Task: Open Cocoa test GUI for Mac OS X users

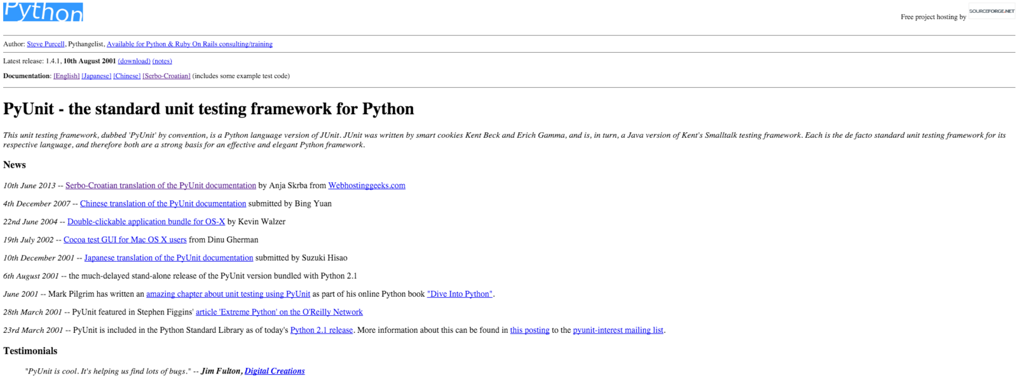Action: pos(125,240)
